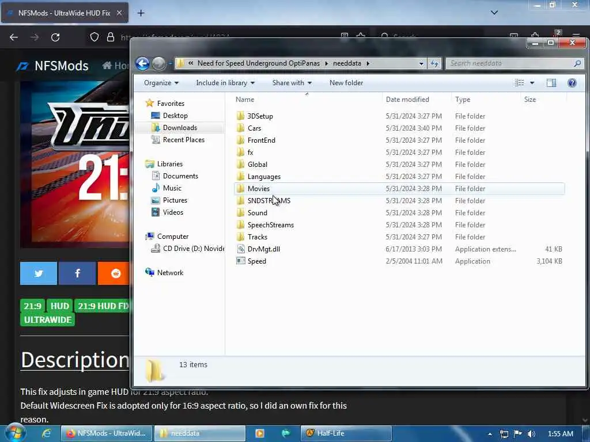Viewport: 590px width, 442px height.
Task: Select NFSMods UltraWide HUD Fix browser tab
Action: [x=65, y=13]
